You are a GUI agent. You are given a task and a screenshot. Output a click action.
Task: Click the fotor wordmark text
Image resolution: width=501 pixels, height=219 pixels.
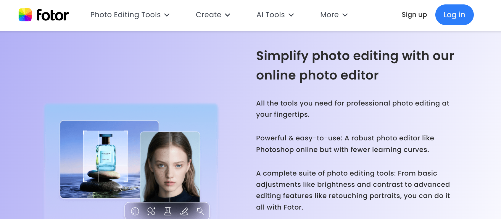[x=53, y=15]
